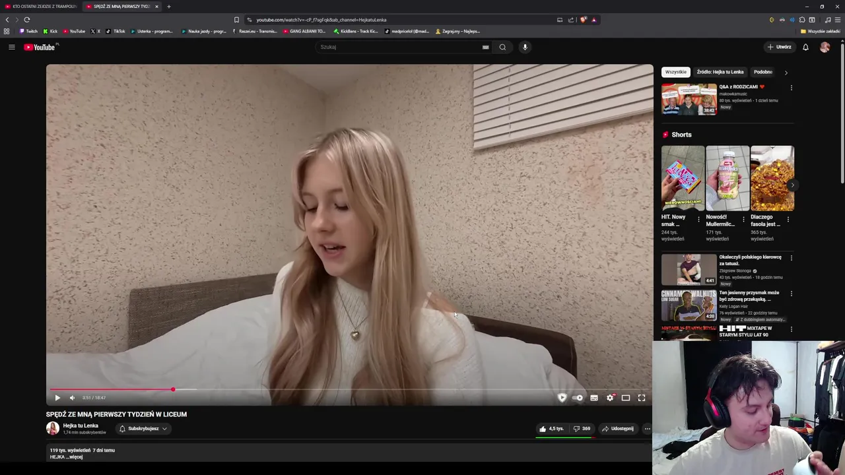The image size is (845, 475).
Task: Show next Shorts with right arrow
Action: (792, 185)
